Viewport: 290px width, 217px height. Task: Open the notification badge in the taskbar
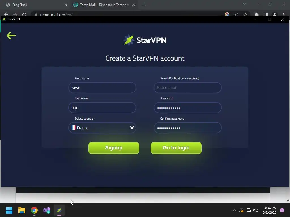[282, 210]
